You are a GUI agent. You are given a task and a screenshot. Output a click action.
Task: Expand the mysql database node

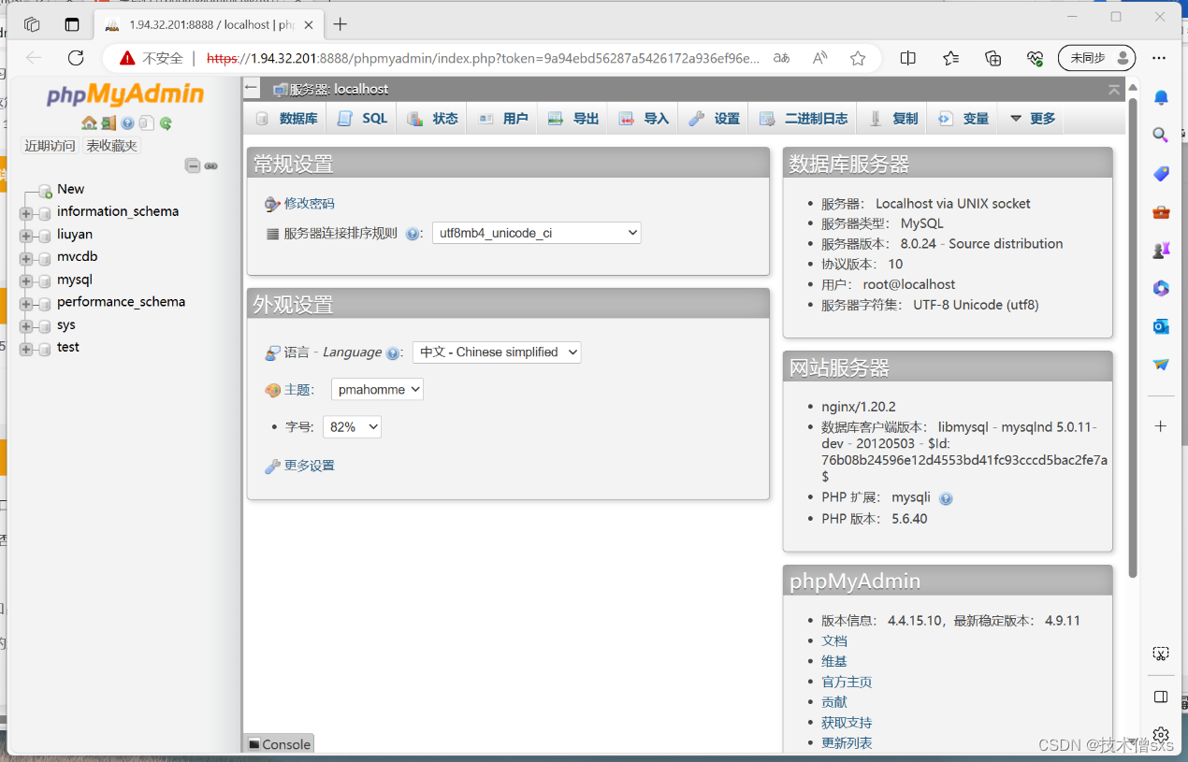click(26, 281)
